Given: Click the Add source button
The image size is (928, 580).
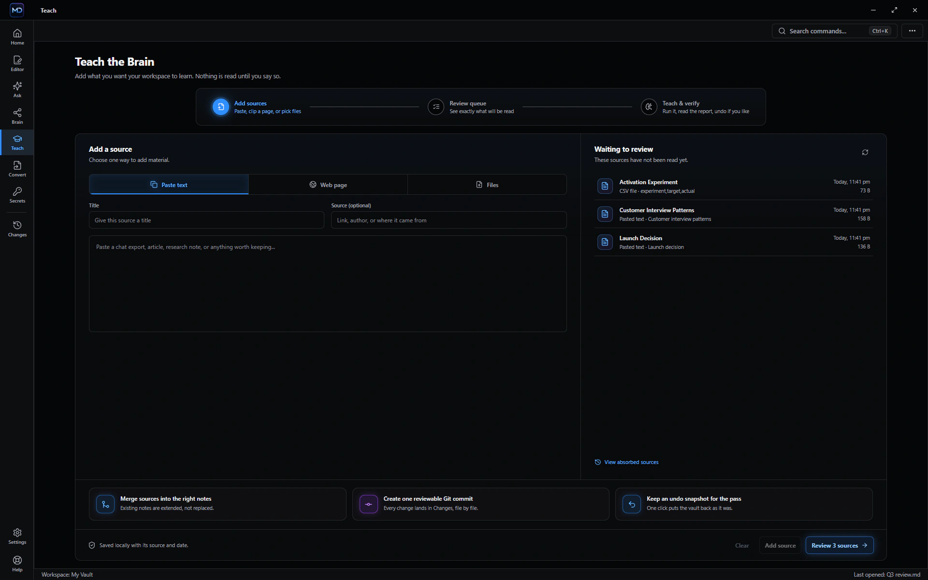Looking at the screenshot, I should (x=780, y=546).
